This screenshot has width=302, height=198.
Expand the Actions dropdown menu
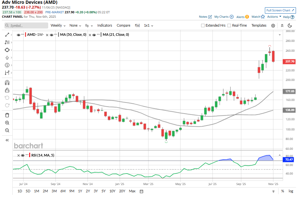coord(274,17)
